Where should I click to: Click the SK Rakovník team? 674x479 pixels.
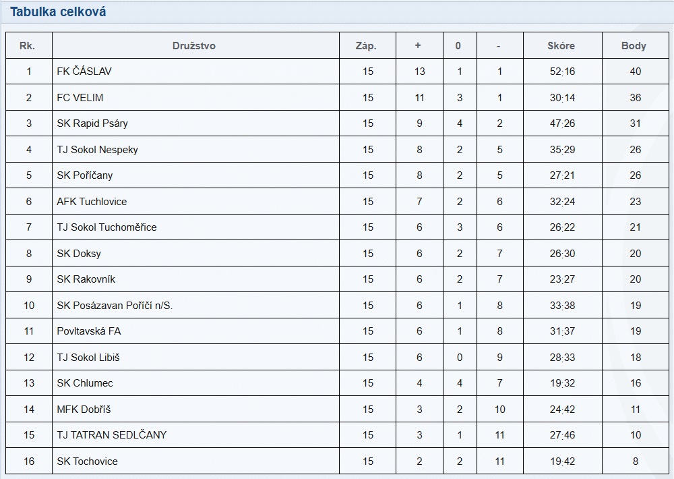[86, 279]
